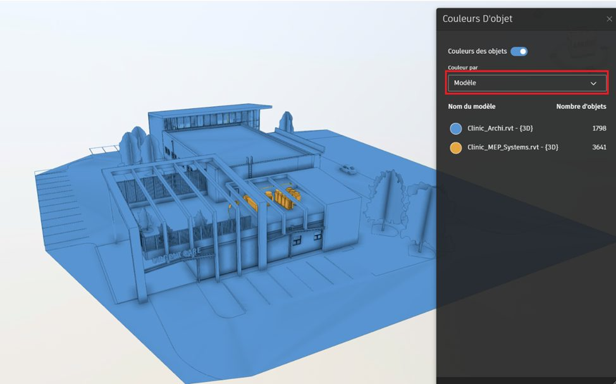Toggle the Couleurs des objets switch

pos(519,52)
